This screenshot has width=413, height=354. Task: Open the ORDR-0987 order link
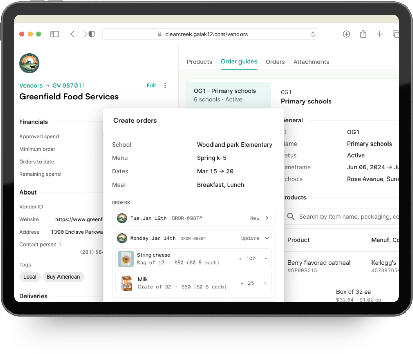point(187,218)
